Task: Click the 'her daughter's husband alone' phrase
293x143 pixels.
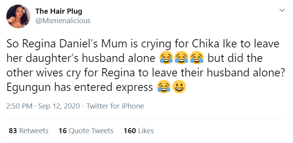Action: (x=81, y=58)
